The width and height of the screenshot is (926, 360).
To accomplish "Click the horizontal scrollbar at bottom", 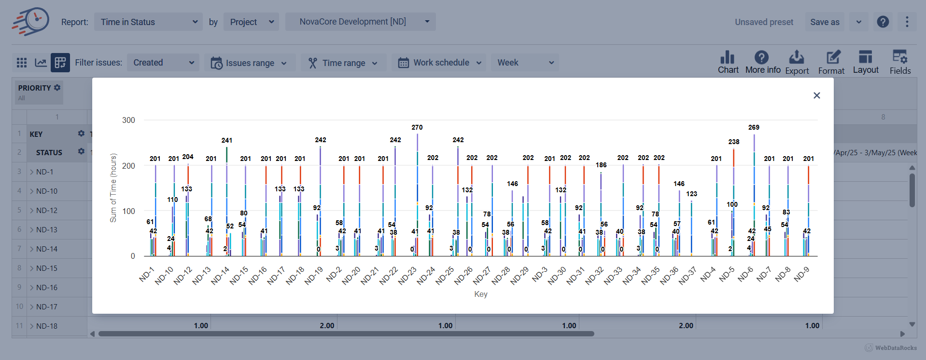I will tap(346, 333).
